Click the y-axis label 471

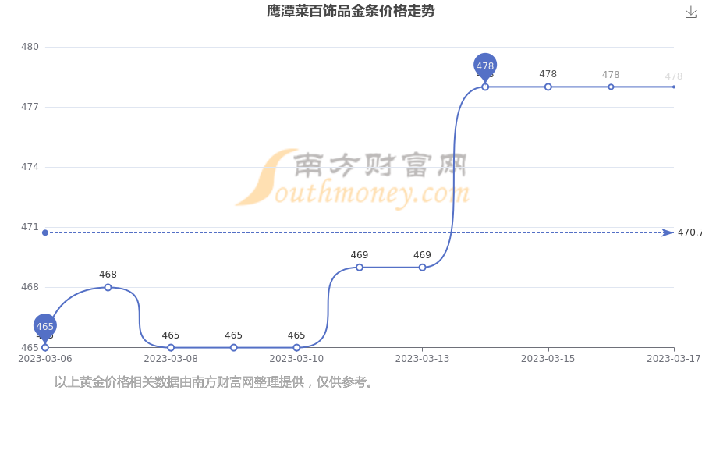(x=30, y=227)
